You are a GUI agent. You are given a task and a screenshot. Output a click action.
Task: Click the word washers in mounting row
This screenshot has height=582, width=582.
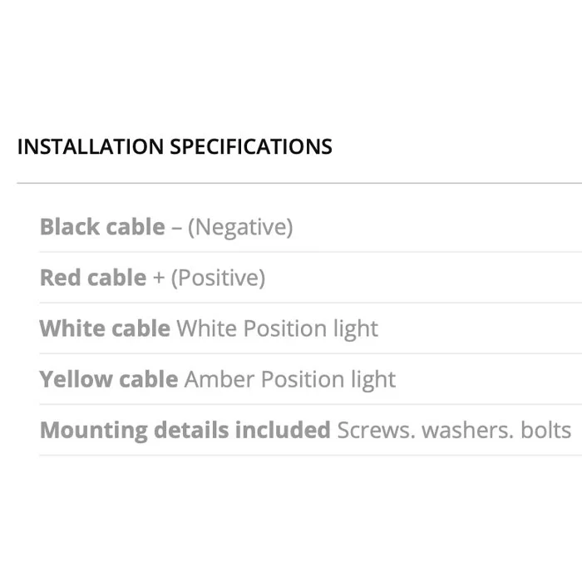click(468, 431)
